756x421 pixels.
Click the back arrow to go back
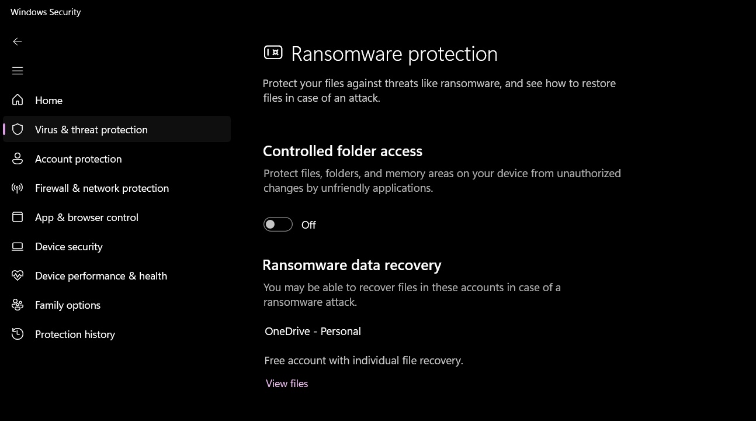pos(18,41)
